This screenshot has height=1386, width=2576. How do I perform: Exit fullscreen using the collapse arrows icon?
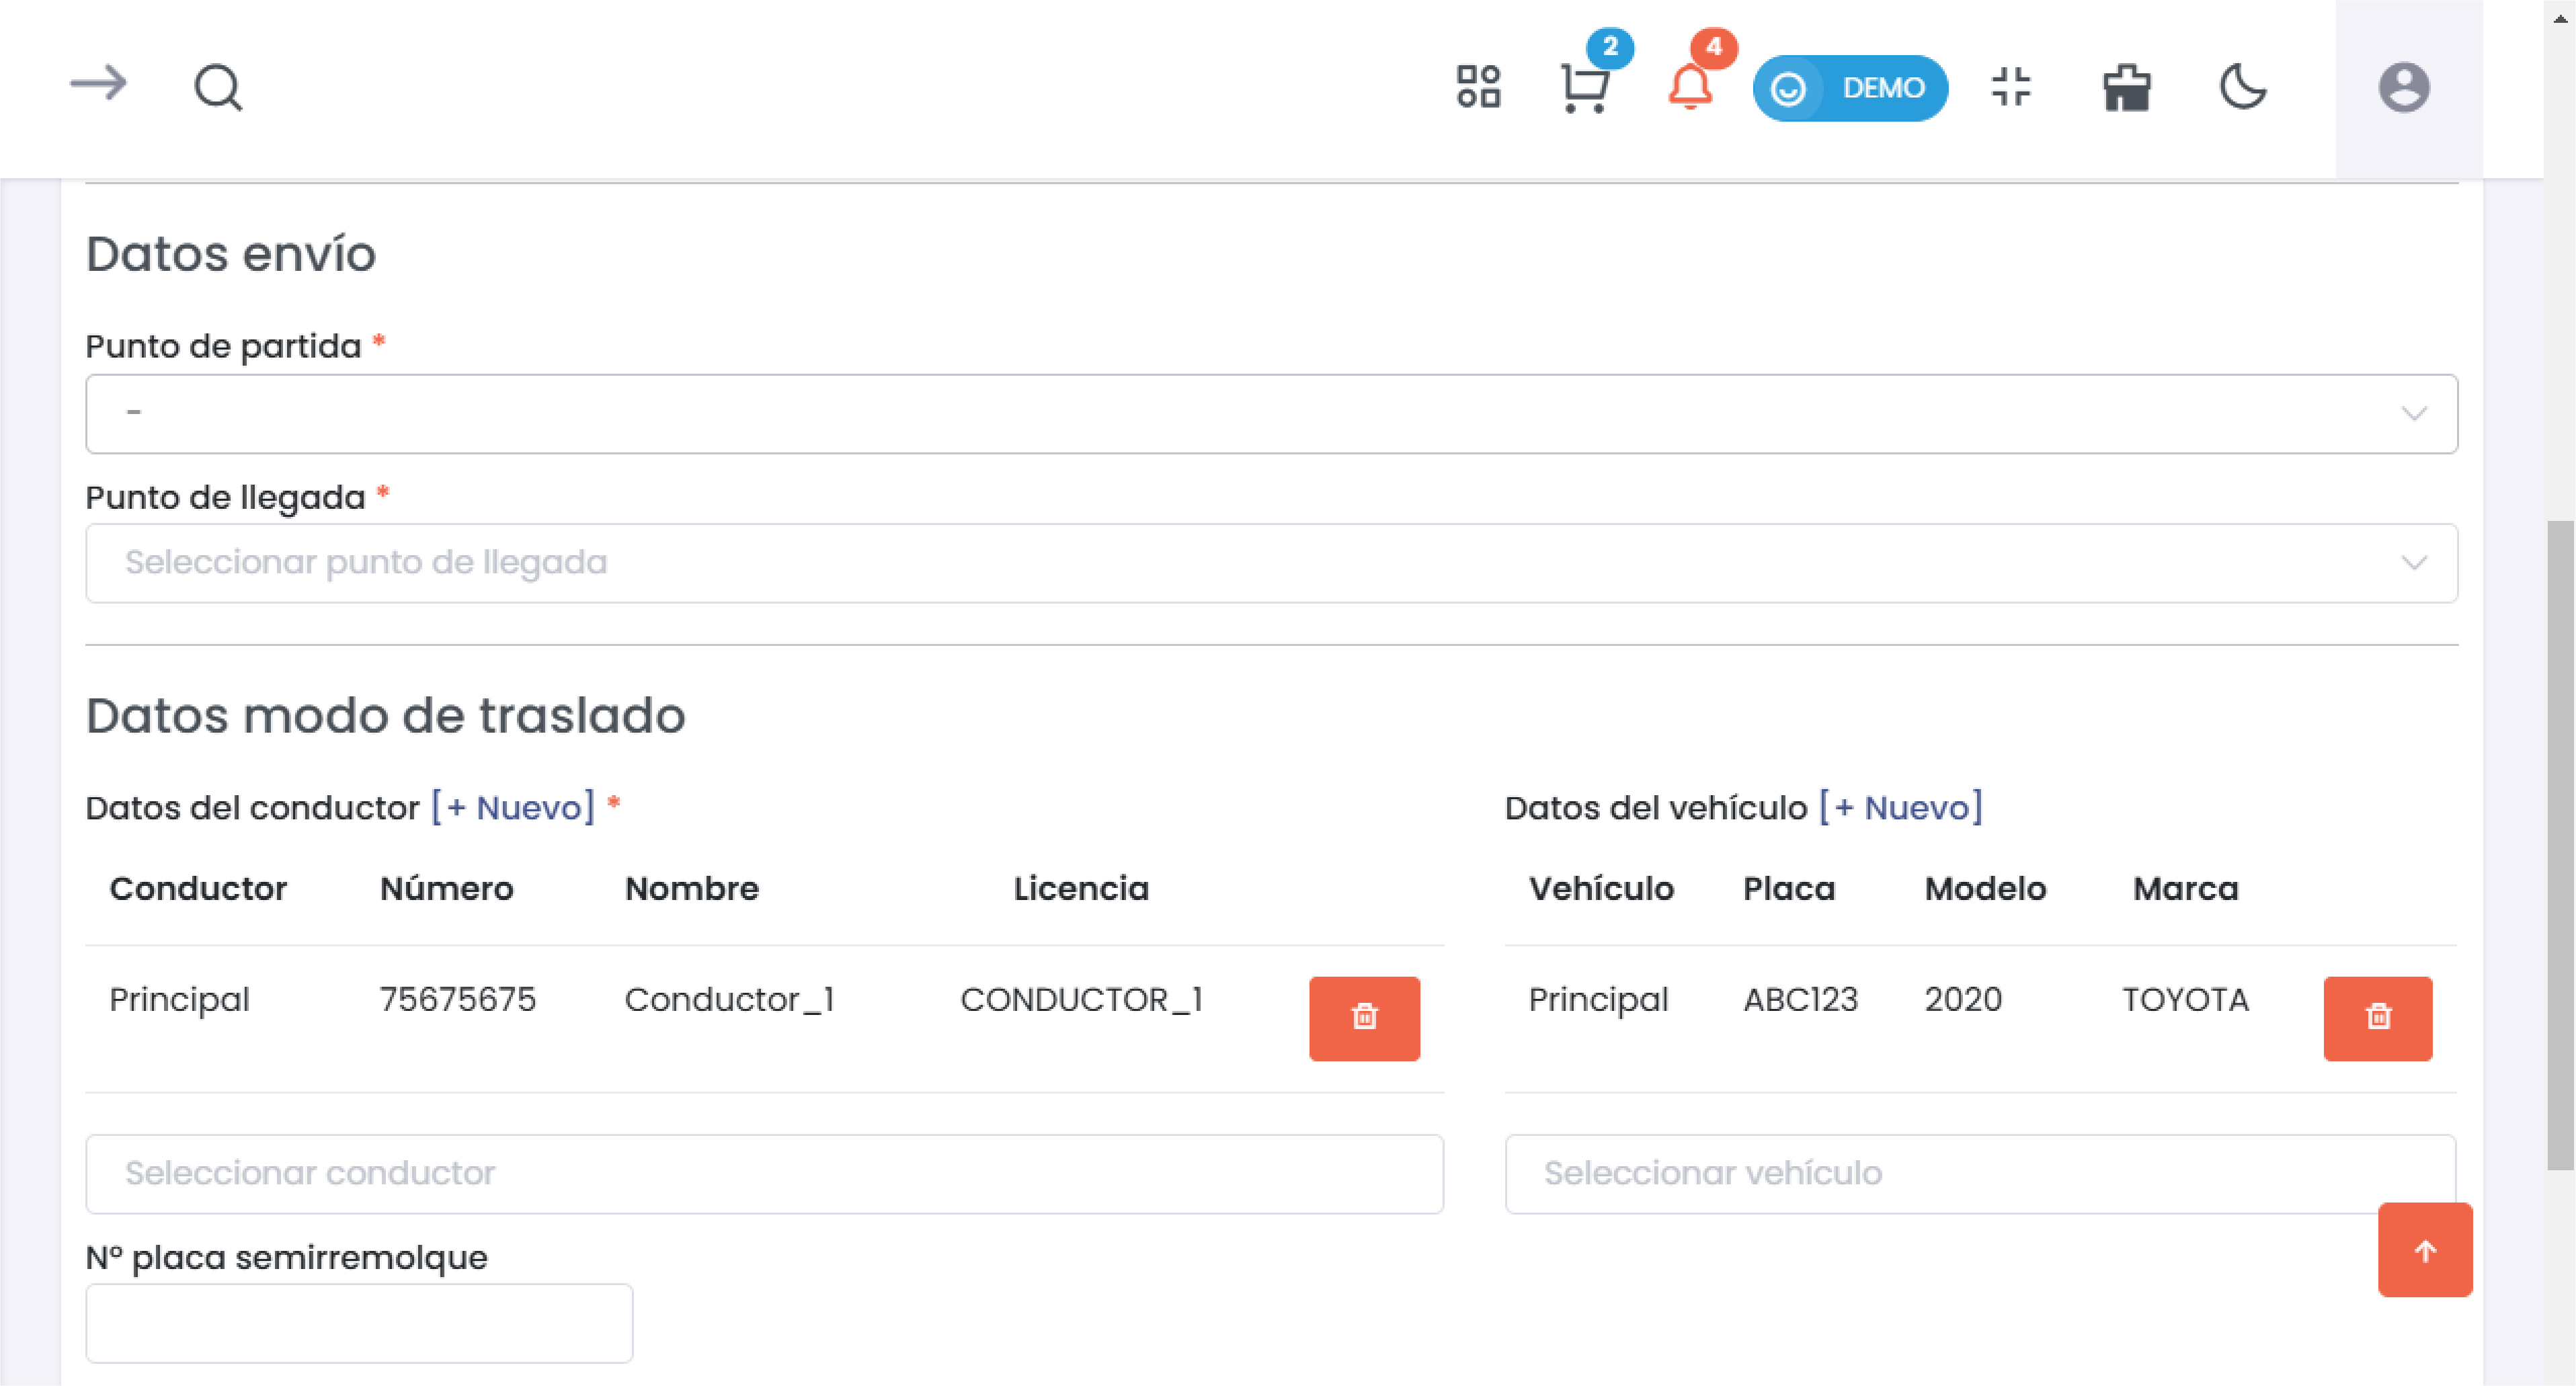click(x=2011, y=87)
